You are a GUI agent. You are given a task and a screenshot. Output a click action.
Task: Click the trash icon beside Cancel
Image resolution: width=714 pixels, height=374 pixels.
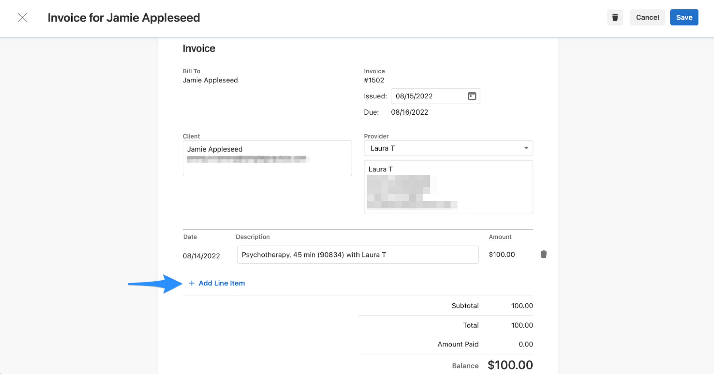pyautogui.click(x=615, y=17)
